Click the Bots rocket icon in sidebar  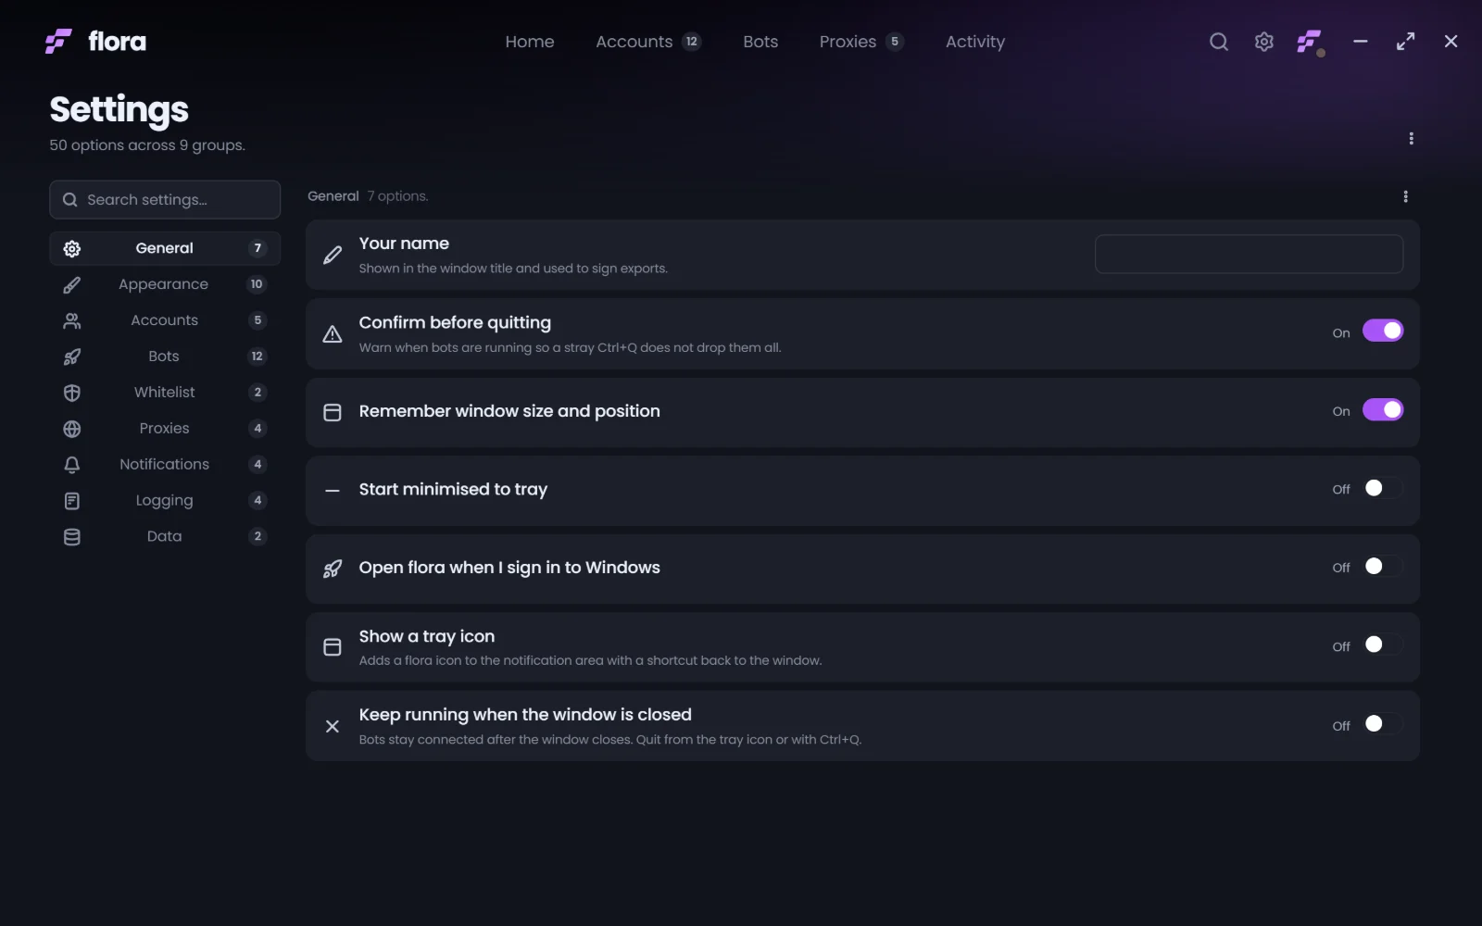(72, 357)
